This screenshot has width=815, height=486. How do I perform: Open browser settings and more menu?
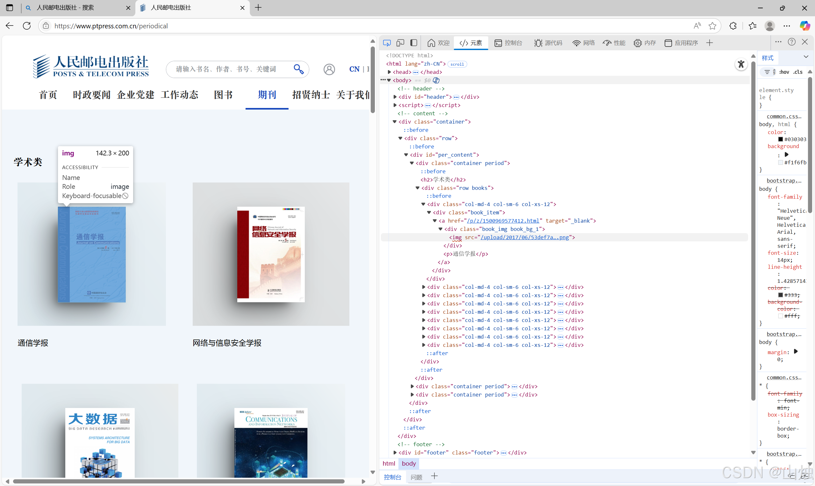tap(787, 26)
